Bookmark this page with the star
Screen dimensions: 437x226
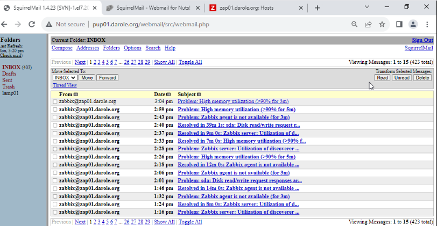click(382, 25)
